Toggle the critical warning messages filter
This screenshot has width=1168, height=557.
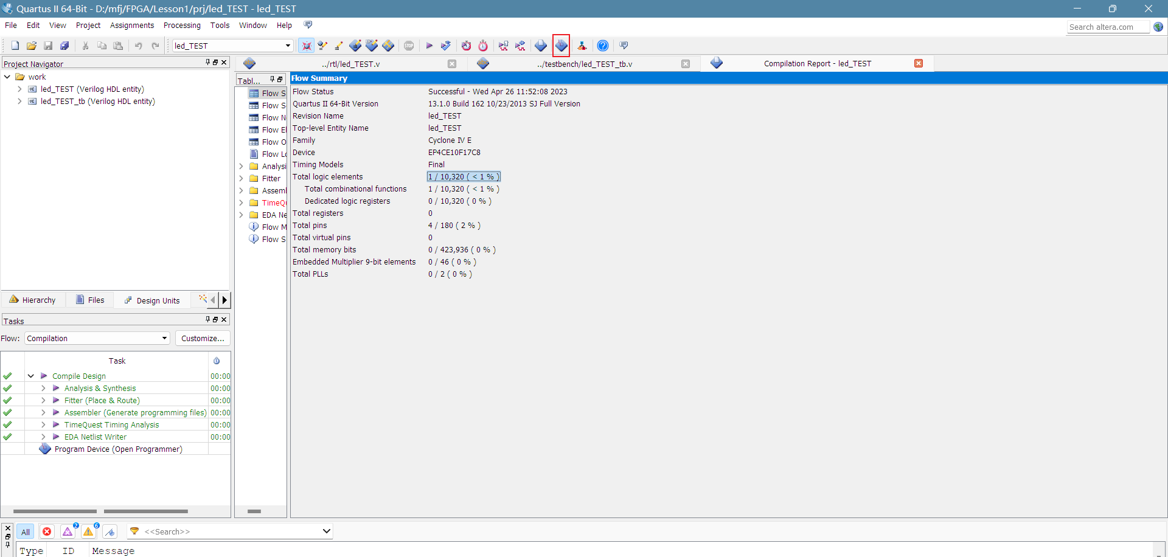(x=68, y=531)
